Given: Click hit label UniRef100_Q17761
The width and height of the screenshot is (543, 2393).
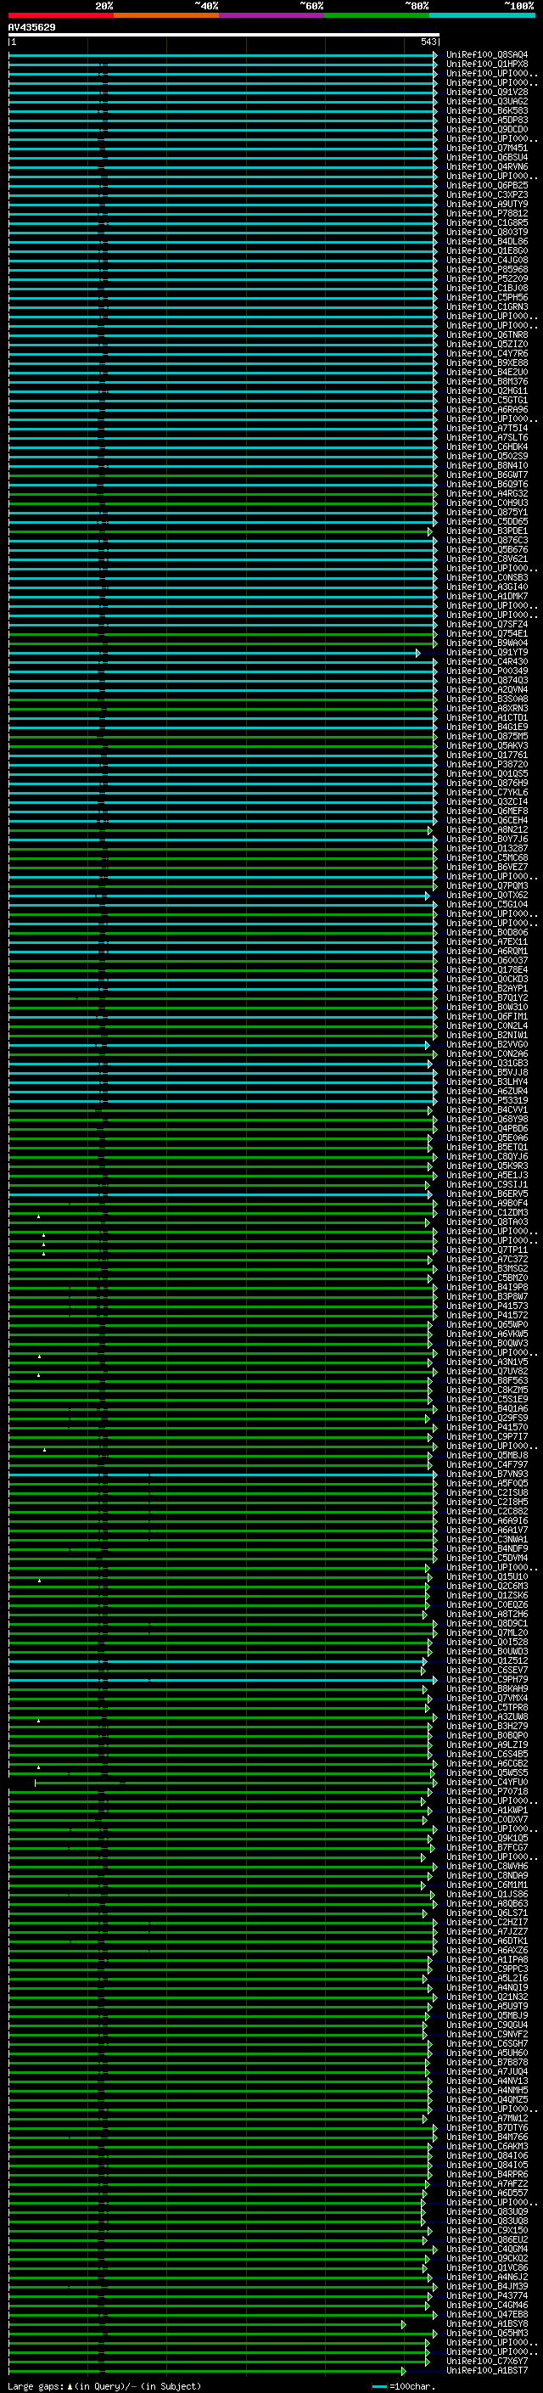Looking at the screenshot, I should [x=487, y=756].
